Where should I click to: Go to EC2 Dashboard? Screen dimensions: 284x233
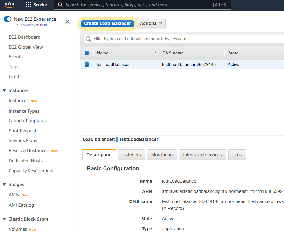[x=25, y=37]
